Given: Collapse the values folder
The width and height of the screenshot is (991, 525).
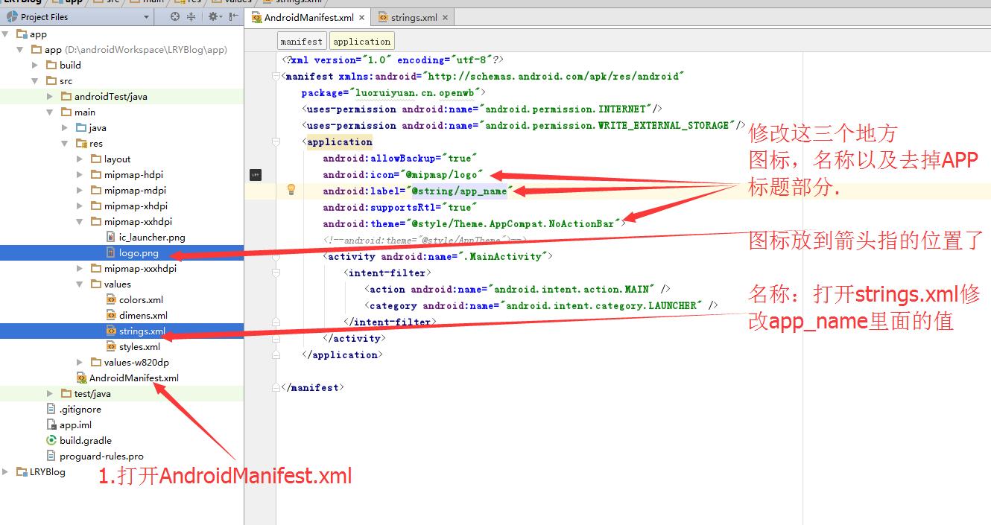Looking at the screenshot, I should click(x=80, y=284).
